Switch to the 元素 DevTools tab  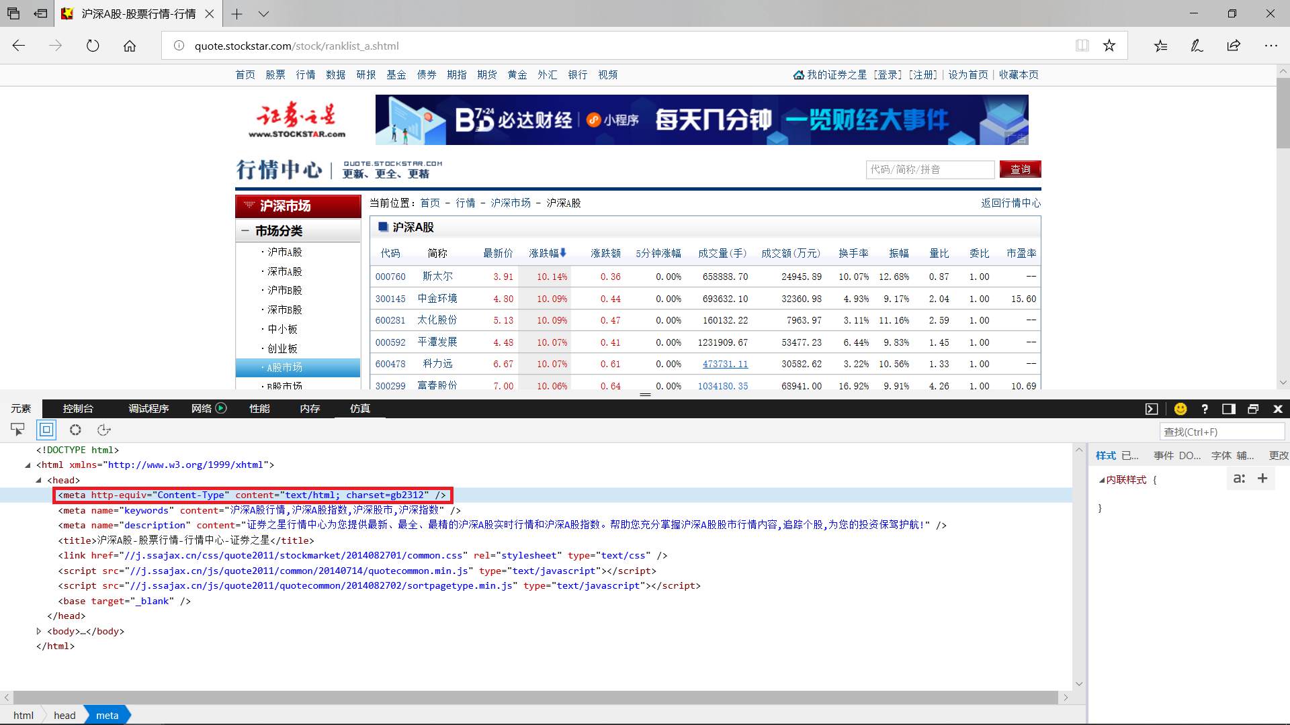coord(21,408)
